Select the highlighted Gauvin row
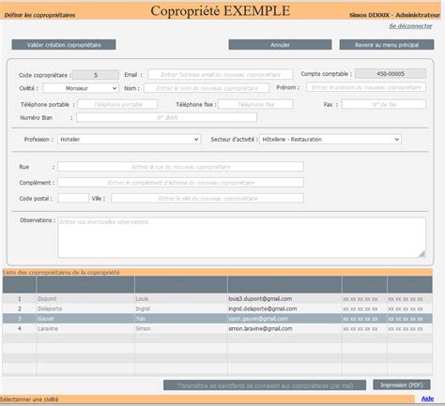This screenshot has width=445, height=406. click(218, 319)
